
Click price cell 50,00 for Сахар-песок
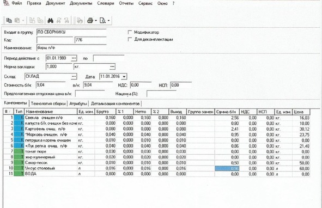(x=301, y=163)
